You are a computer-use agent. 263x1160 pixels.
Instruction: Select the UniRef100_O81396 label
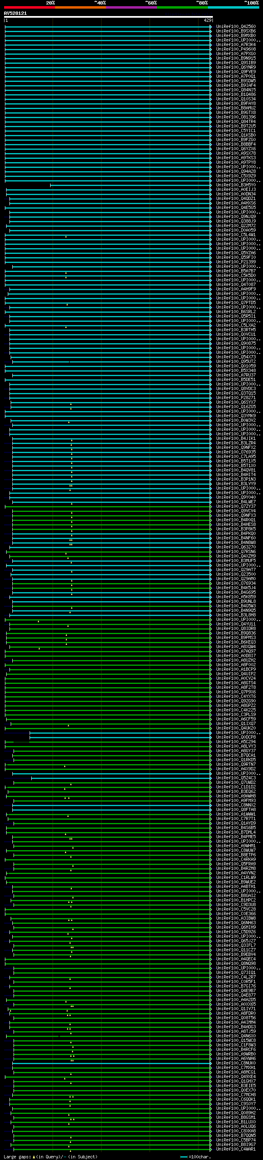coord(236,118)
